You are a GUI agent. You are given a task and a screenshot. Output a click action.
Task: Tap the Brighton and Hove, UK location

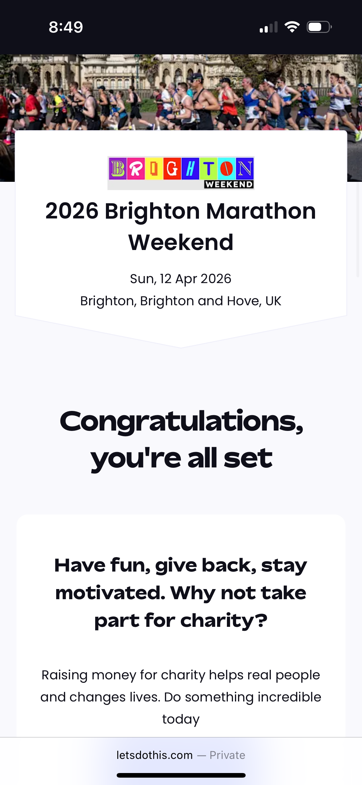181,301
